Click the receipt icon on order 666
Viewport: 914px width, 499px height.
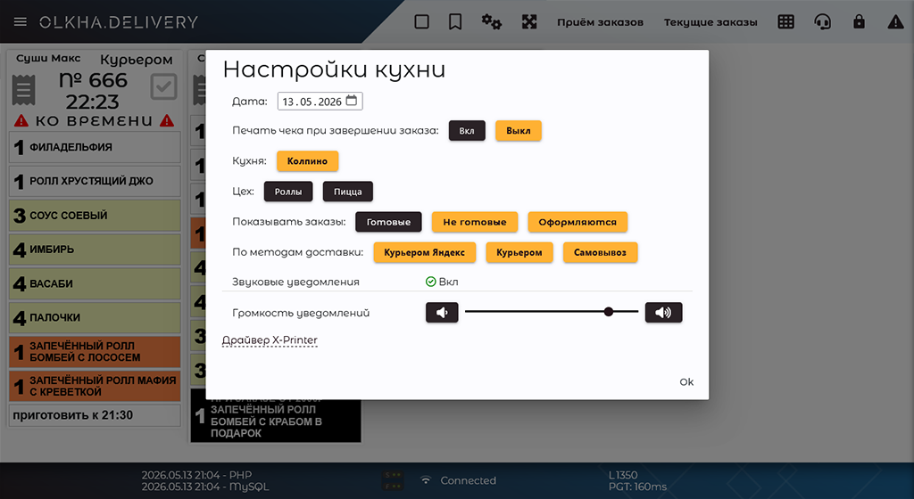point(23,90)
